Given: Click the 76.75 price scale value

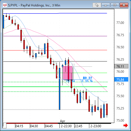Looking at the screenshot, I should coord(120,35).
